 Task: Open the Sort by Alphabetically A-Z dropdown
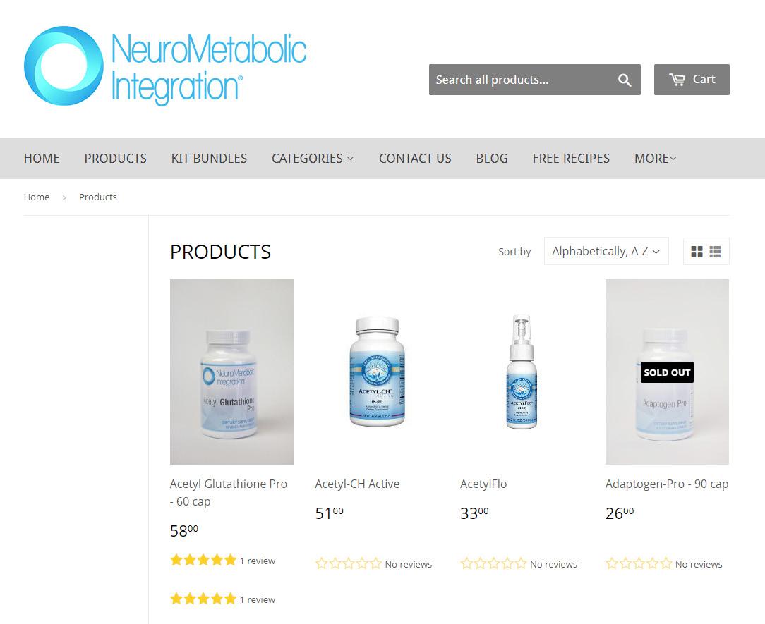click(x=606, y=252)
